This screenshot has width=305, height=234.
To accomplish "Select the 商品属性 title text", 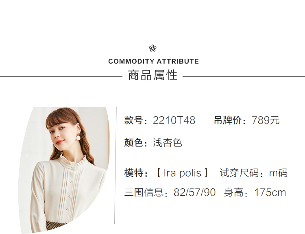I will 153,75.
